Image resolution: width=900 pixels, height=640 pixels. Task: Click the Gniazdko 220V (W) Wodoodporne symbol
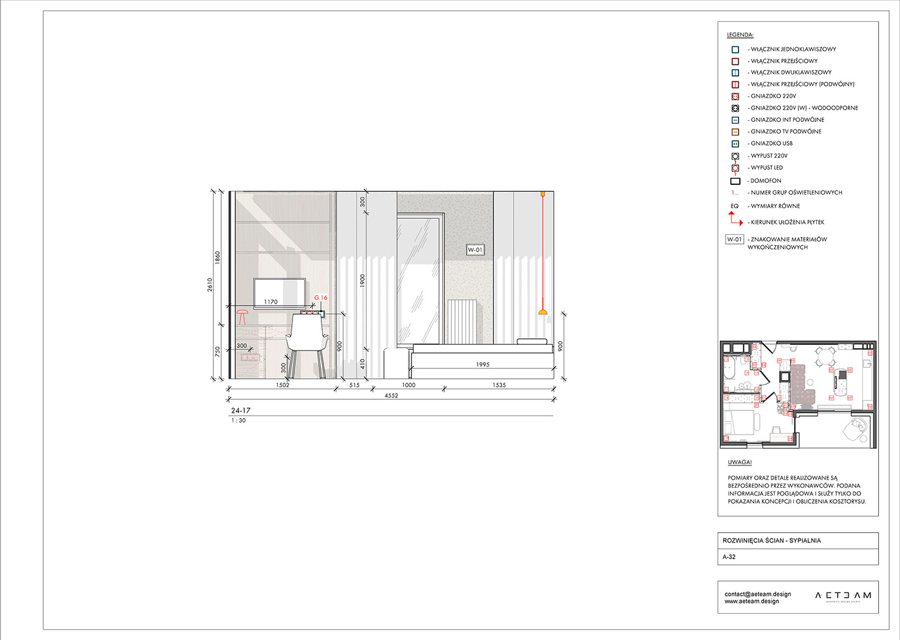point(735,108)
